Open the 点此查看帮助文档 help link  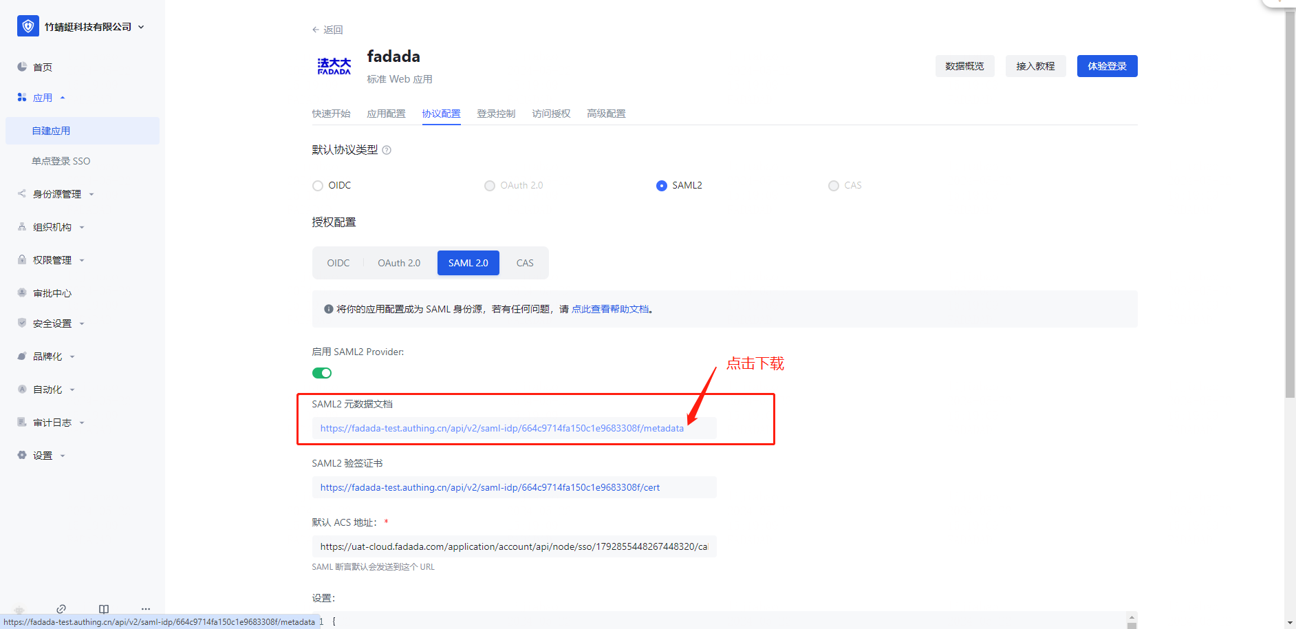(x=610, y=309)
